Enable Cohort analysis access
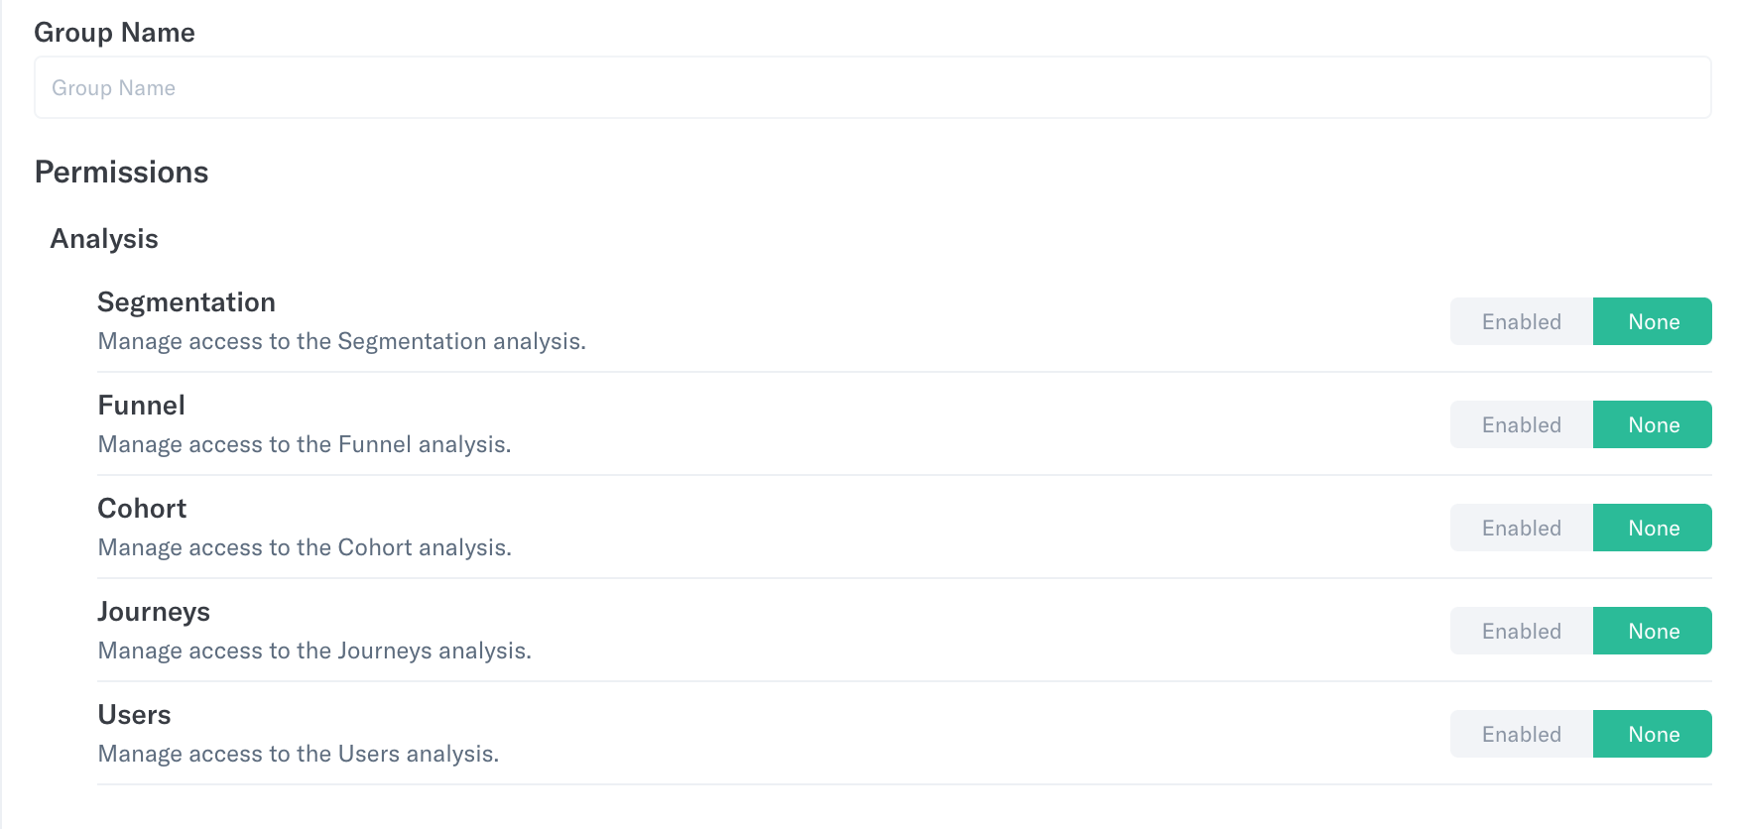Screen dimensions: 1738x829 click(x=1522, y=528)
